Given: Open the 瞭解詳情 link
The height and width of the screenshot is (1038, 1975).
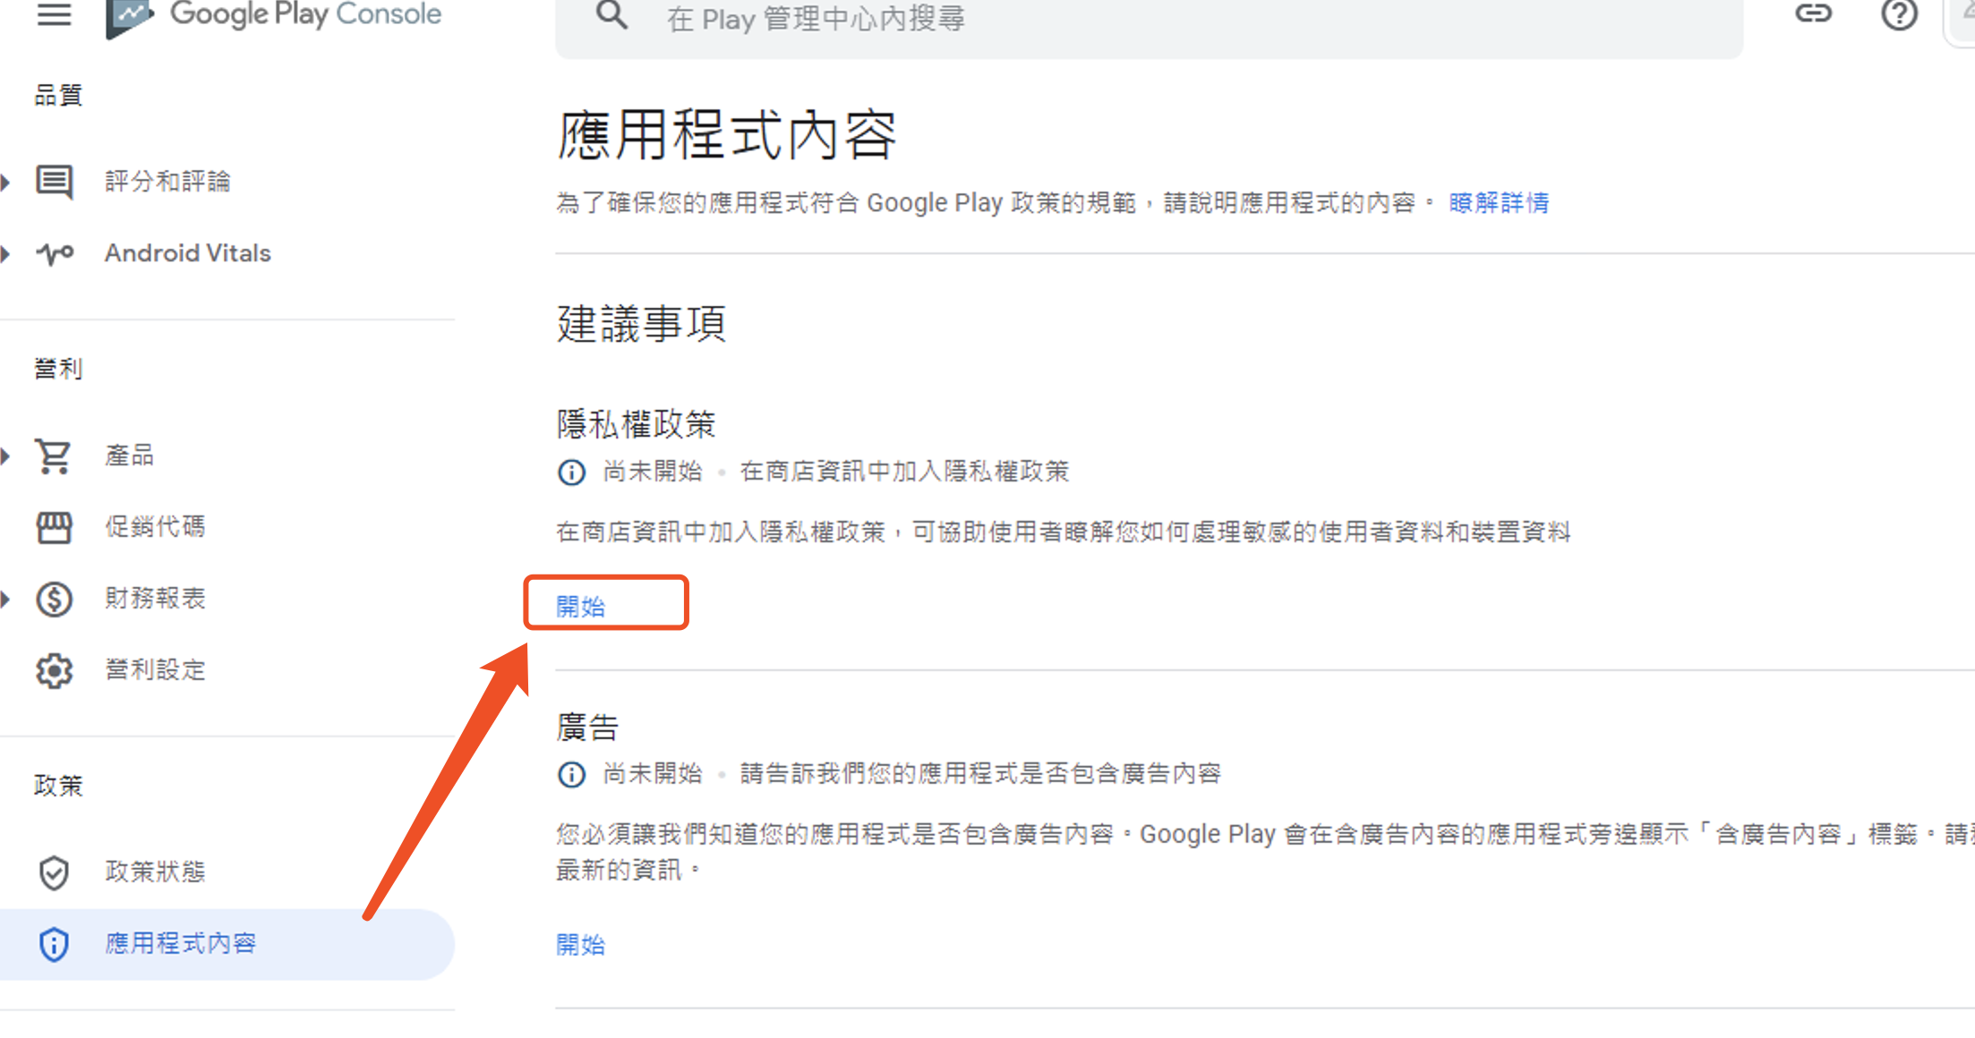Looking at the screenshot, I should click(1498, 202).
